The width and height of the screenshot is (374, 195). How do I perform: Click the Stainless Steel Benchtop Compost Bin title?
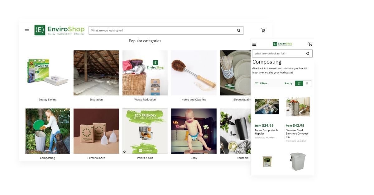(297, 134)
